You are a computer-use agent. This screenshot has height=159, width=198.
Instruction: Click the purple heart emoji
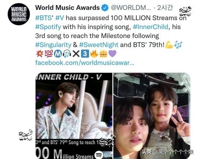click(113, 54)
